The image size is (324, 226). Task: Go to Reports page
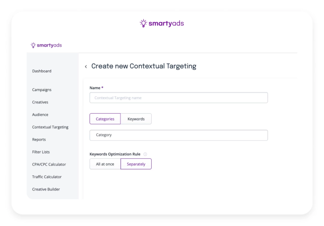[39, 140]
